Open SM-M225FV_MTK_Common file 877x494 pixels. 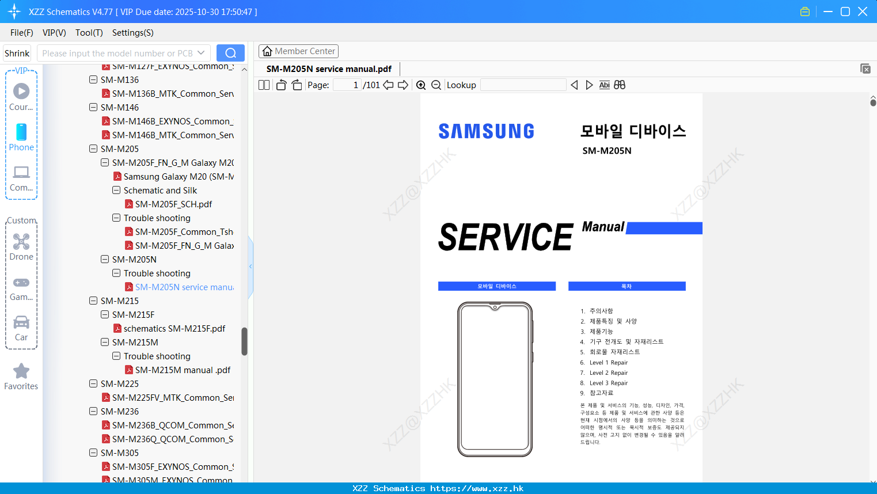coord(168,397)
